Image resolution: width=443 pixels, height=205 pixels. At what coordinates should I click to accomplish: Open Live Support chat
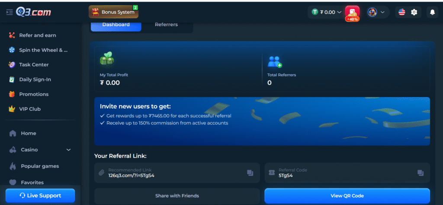[40, 196]
